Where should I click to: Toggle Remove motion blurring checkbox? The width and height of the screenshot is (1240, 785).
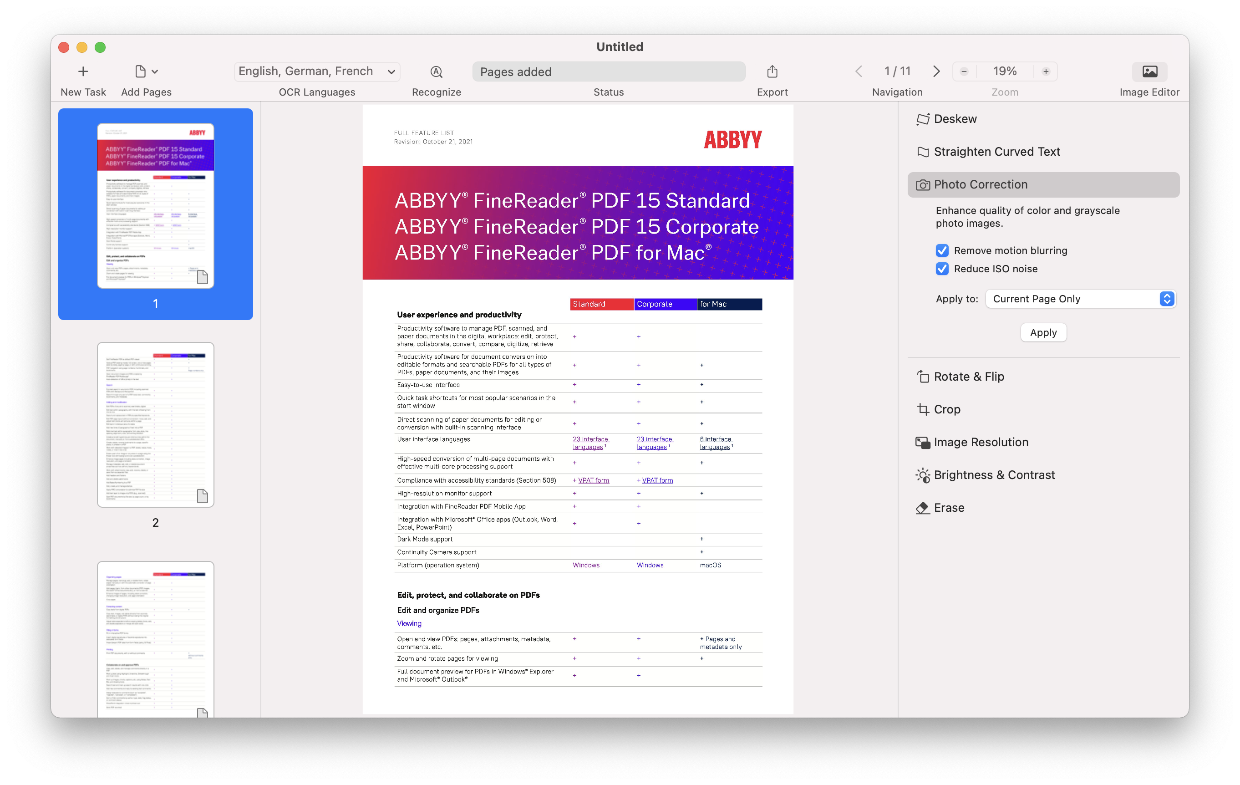pos(945,249)
